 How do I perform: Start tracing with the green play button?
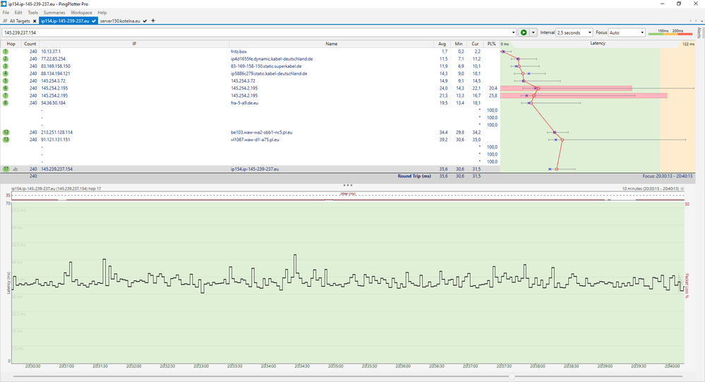pyautogui.click(x=524, y=32)
